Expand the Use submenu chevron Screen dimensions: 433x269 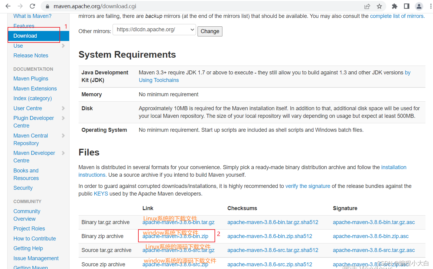[x=63, y=46]
